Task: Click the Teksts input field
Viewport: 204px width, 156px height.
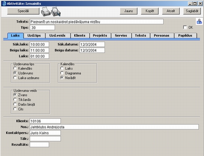Action: click(x=97, y=22)
